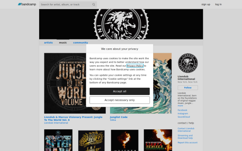Open the Instagram link
Image resolution: width=242 pixels, height=151 pixels.
click(x=183, y=114)
